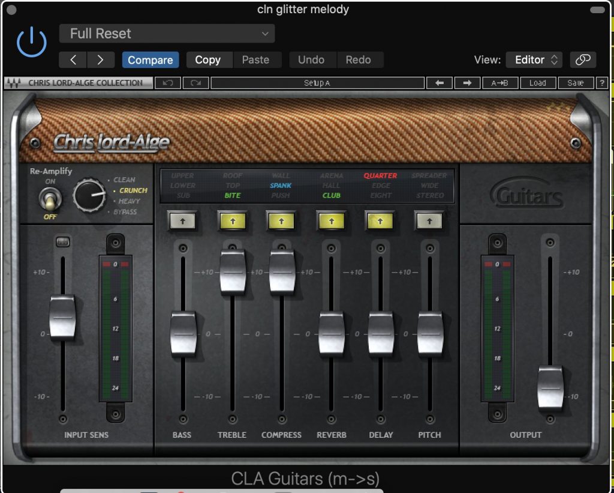This screenshot has height=493, width=614.
Task: Click the PITCH fader handle
Action: (x=430, y=333)
